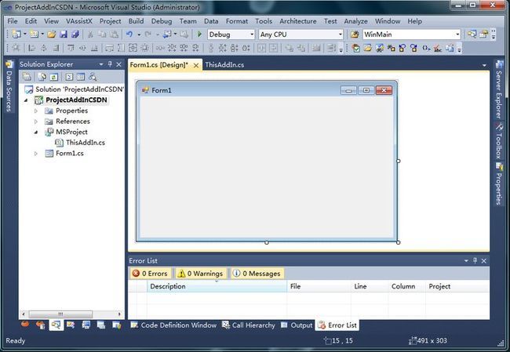Collapse the MSProject node
The height and width of the screenshot is (352, 510).
pos(36,132)
